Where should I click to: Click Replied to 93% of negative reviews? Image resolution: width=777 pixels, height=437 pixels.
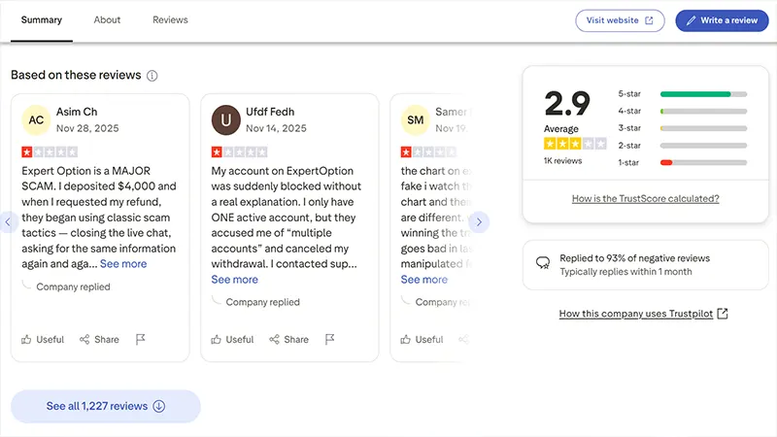point(635,258)
